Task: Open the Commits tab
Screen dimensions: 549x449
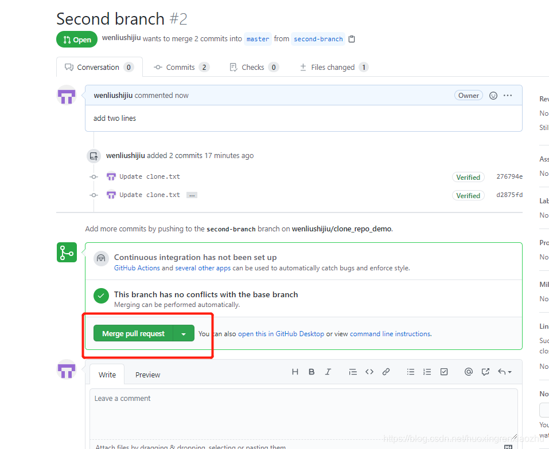Action: coord(181,67)
